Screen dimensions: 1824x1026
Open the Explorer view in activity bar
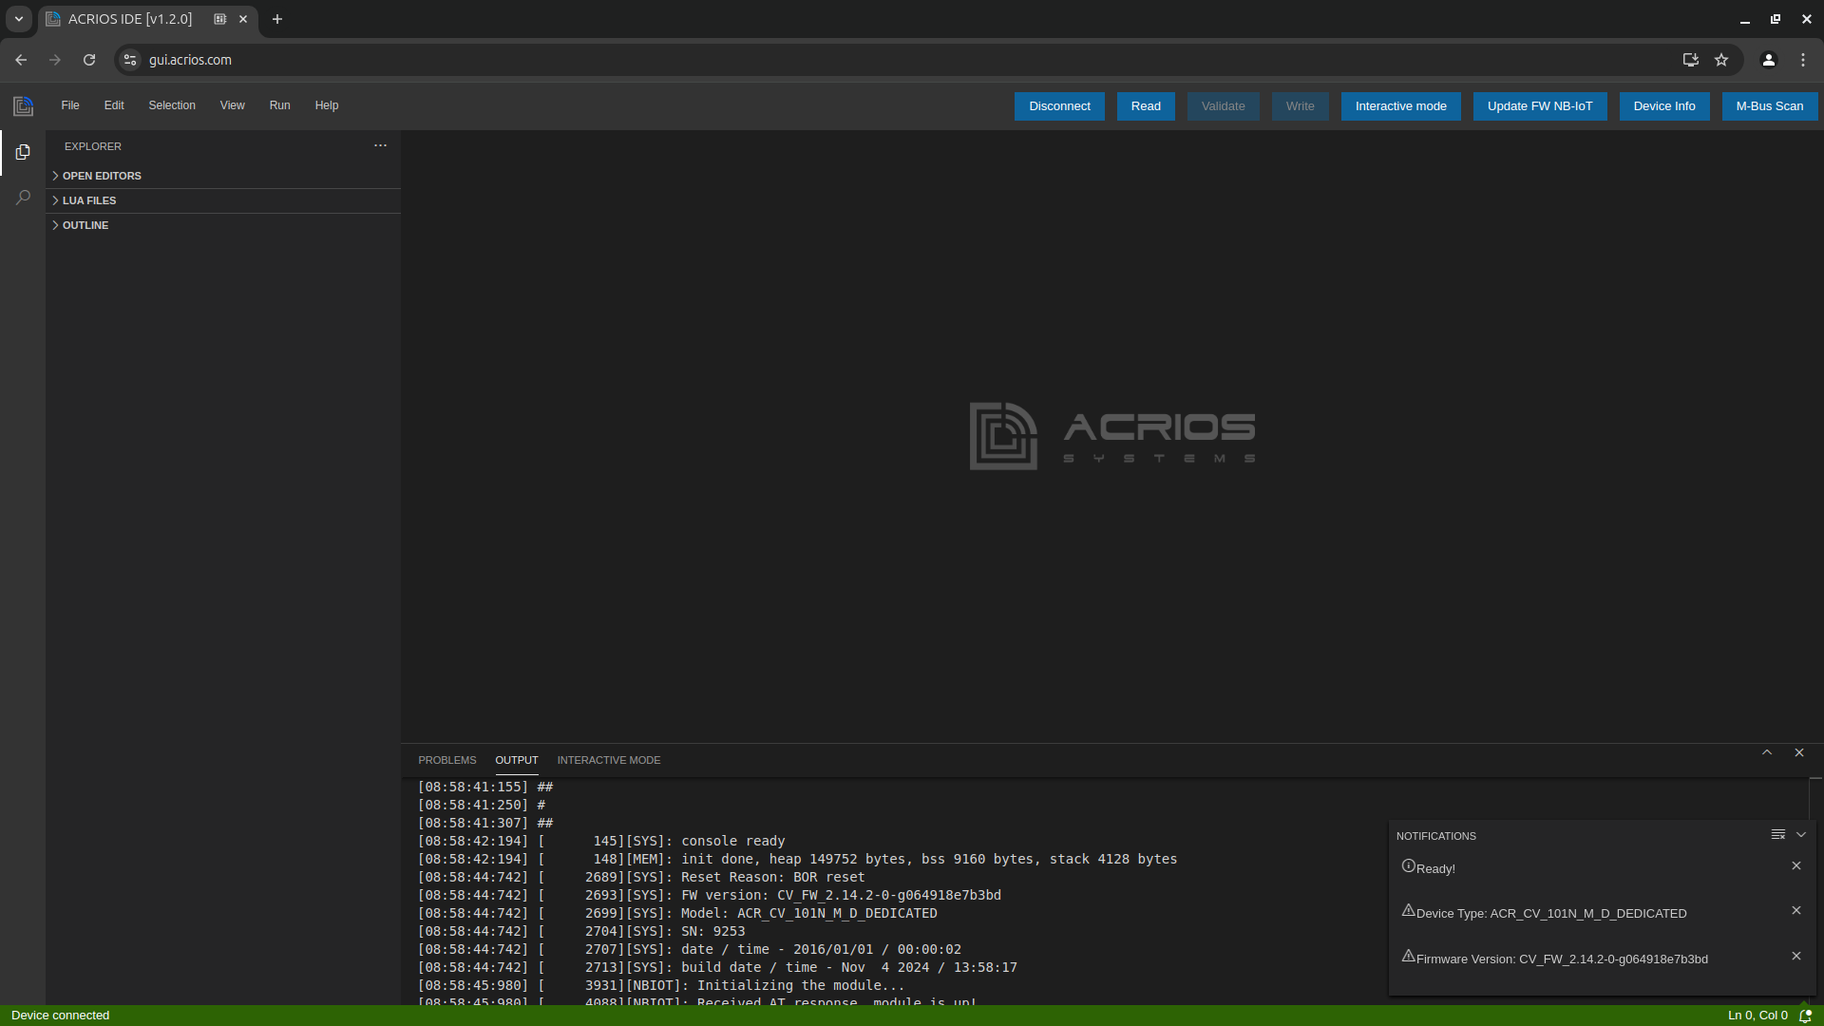tap(23, 152)
